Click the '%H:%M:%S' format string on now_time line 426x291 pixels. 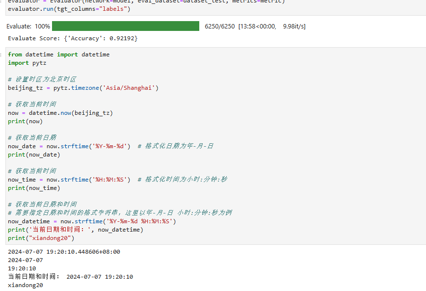tap(109, 180)
